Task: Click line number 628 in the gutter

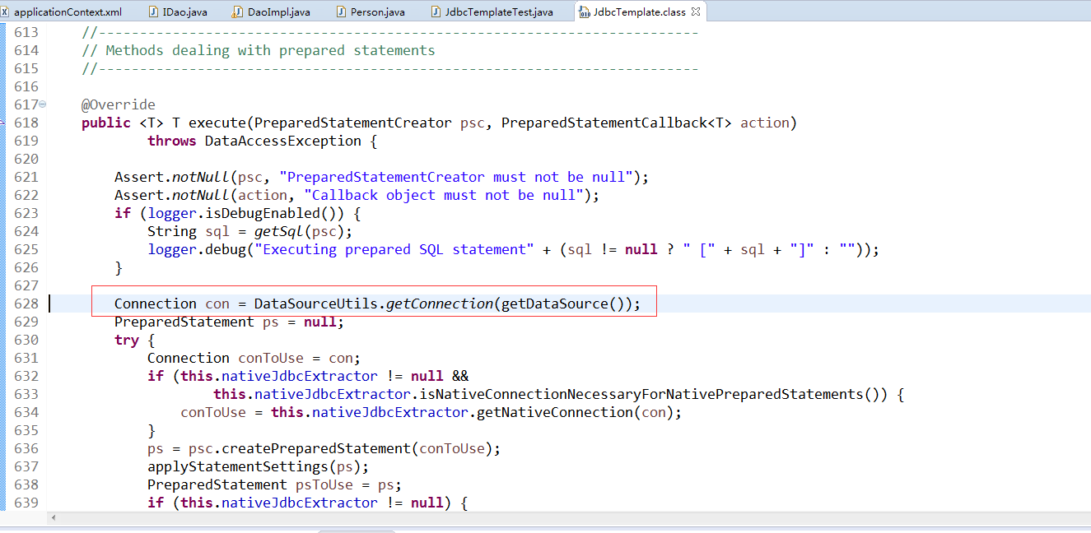Action: click(26, 304)
